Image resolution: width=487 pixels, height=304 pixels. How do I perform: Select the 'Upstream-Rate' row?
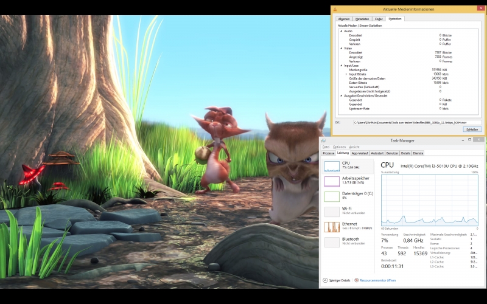coord(409,109)
